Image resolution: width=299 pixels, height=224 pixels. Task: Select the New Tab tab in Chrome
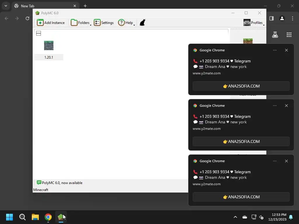coord(45,6)
